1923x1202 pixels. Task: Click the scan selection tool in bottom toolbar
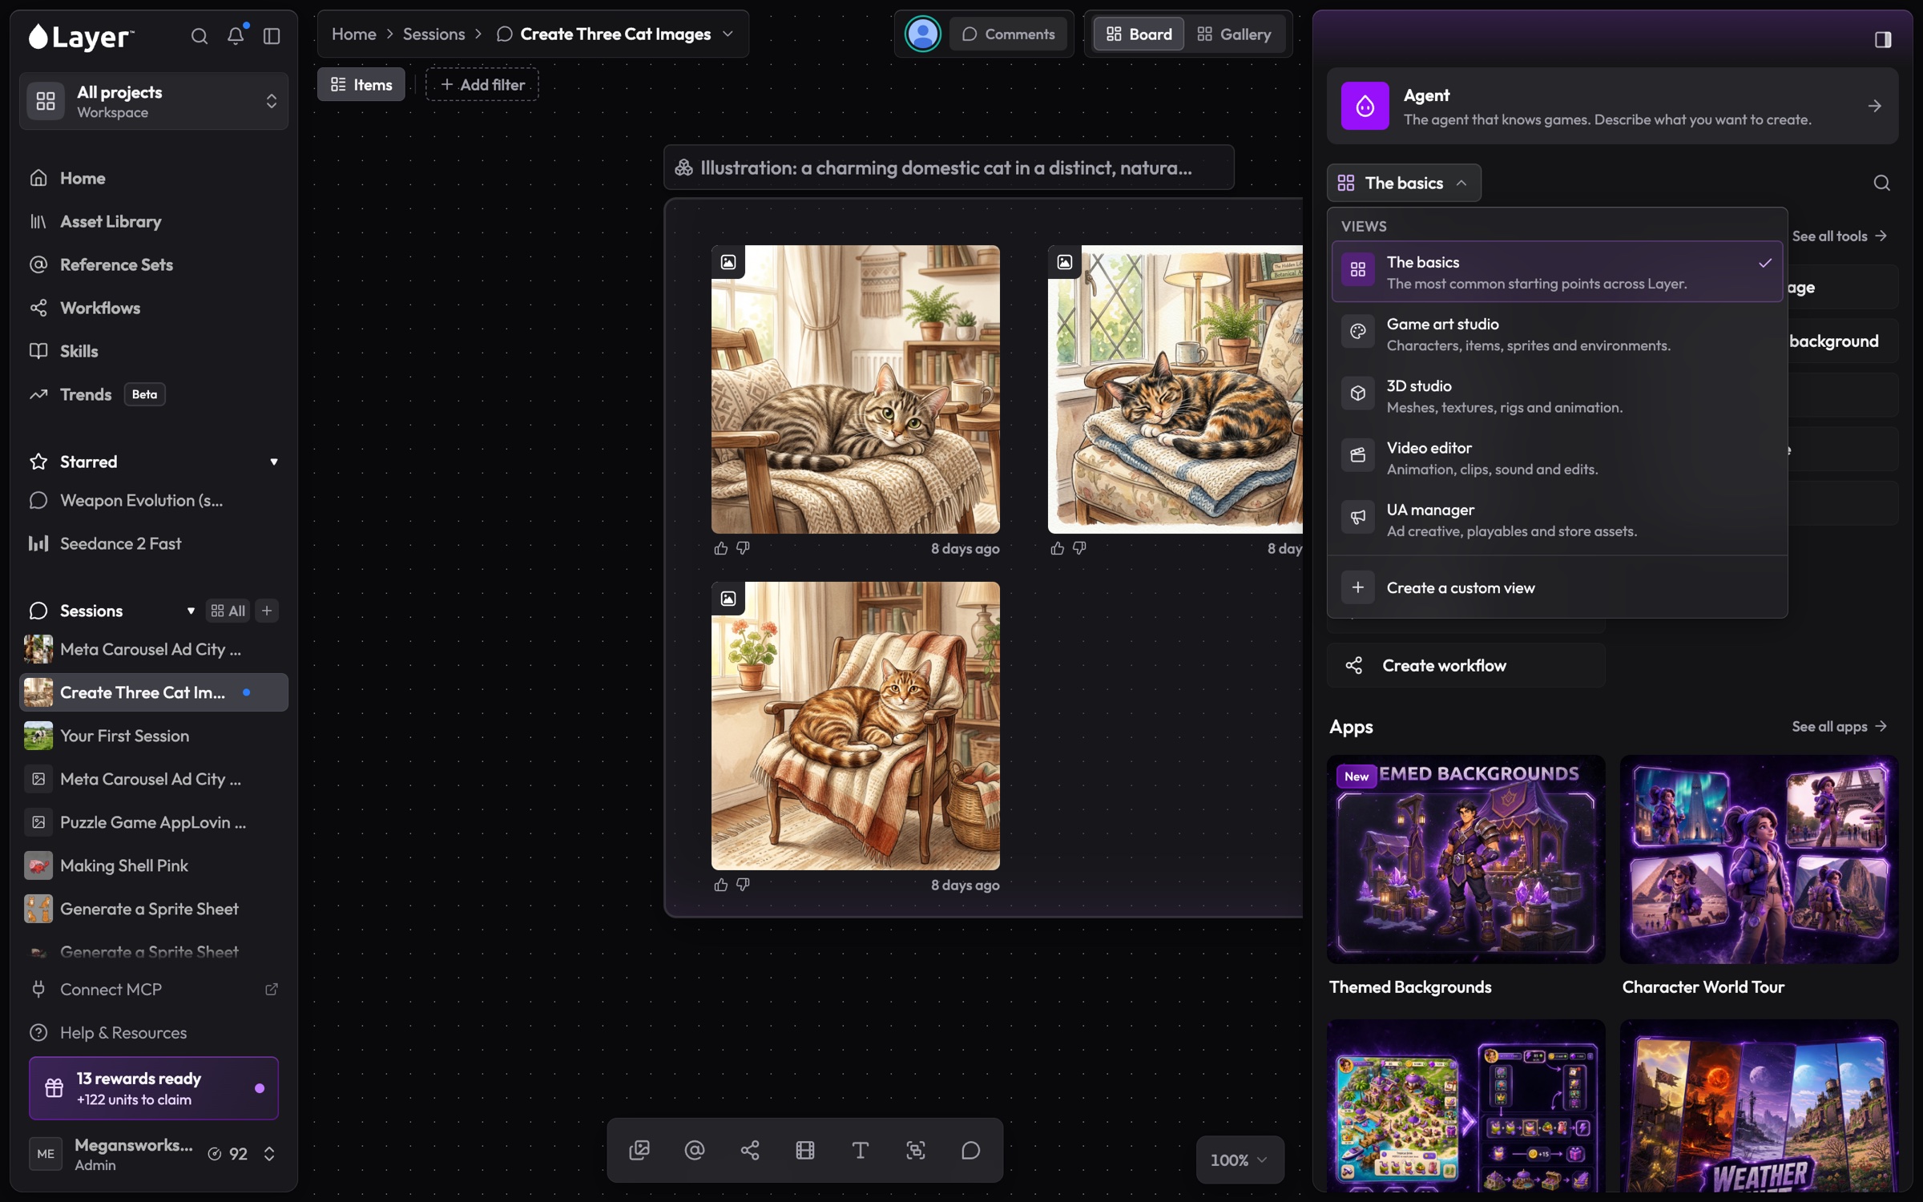pos(916,1151)
